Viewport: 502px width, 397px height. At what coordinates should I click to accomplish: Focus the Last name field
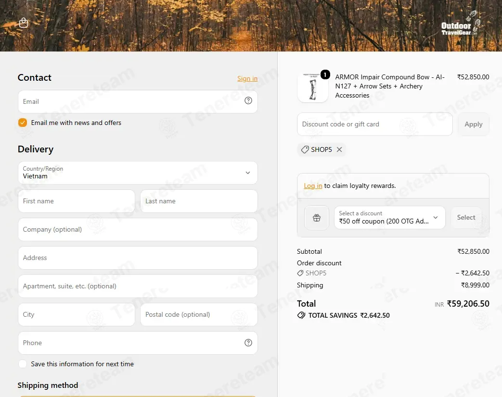point(199,201)
